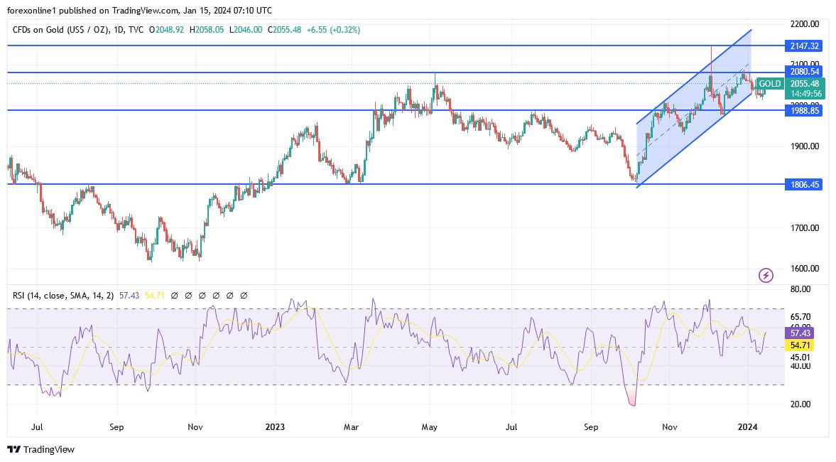Click the 1806.45 support price label

(x=803, y=185)
